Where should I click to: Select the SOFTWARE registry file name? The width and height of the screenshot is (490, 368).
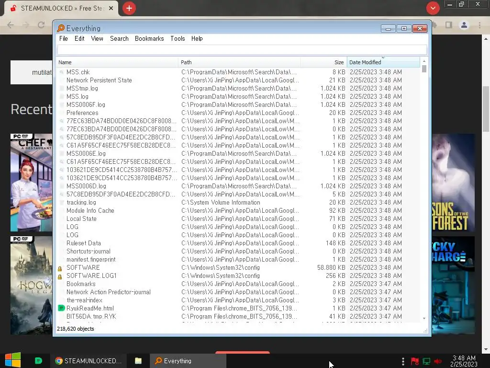(x=83, y=267)
